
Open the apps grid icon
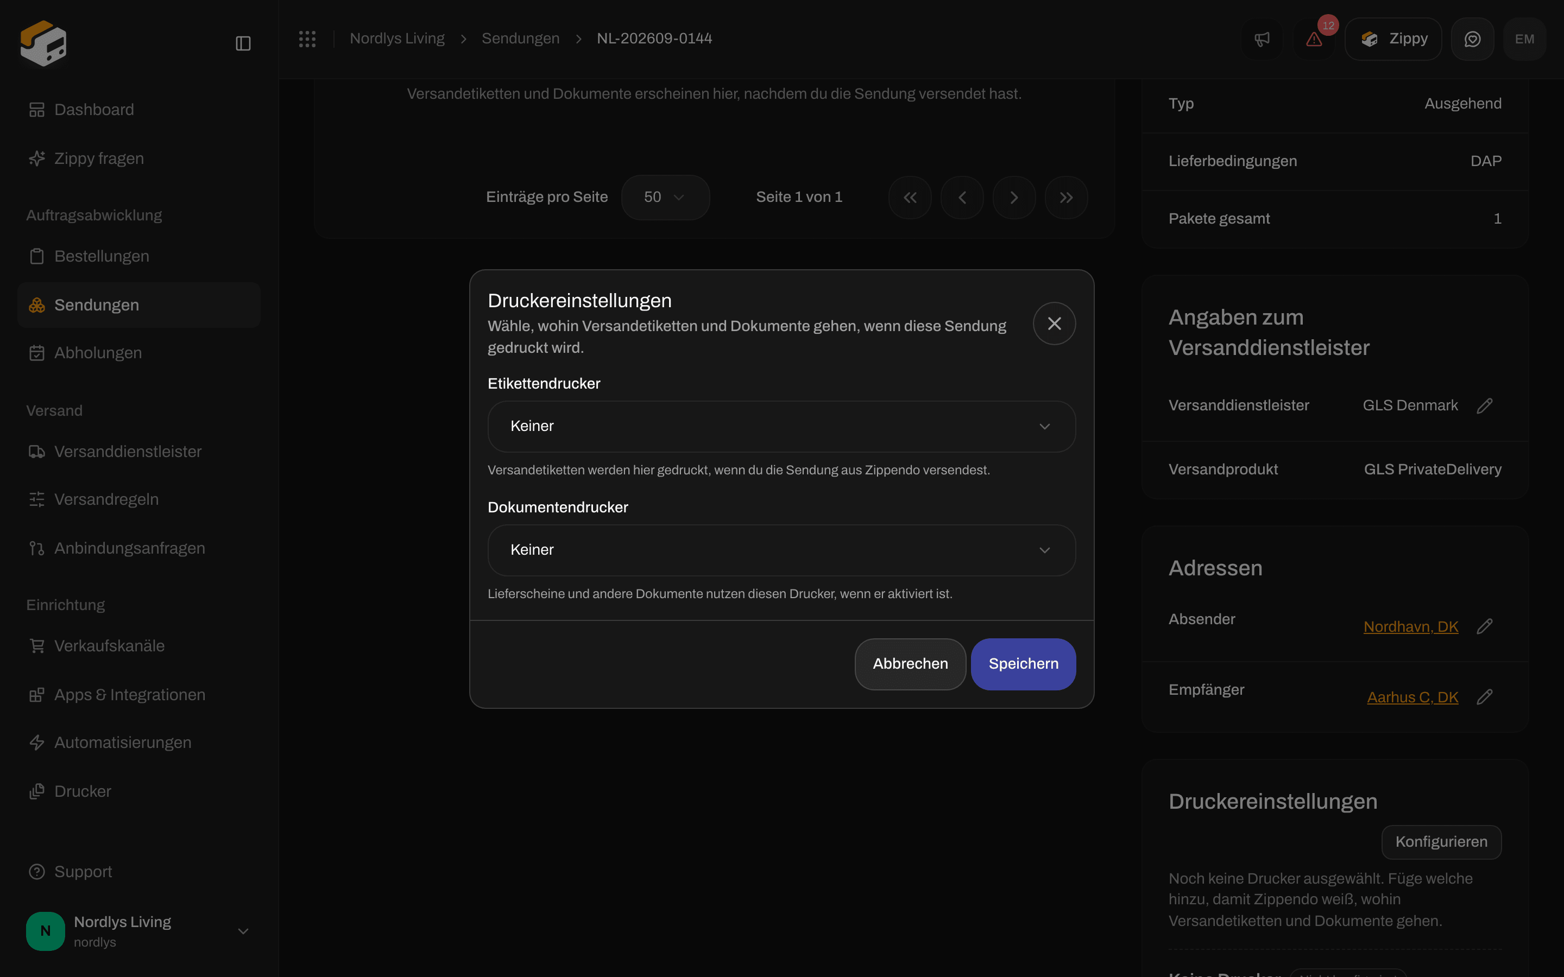click(x=307, y=39)
